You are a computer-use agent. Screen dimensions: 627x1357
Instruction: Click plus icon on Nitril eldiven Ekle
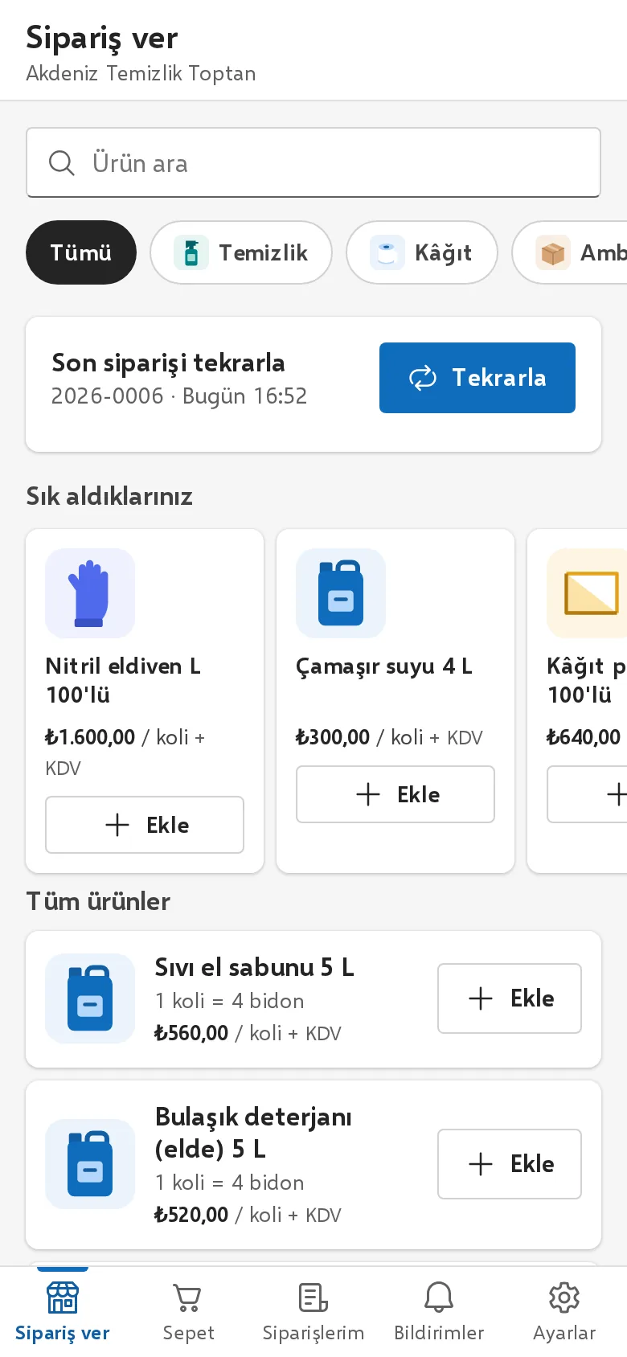click(117, 825)
